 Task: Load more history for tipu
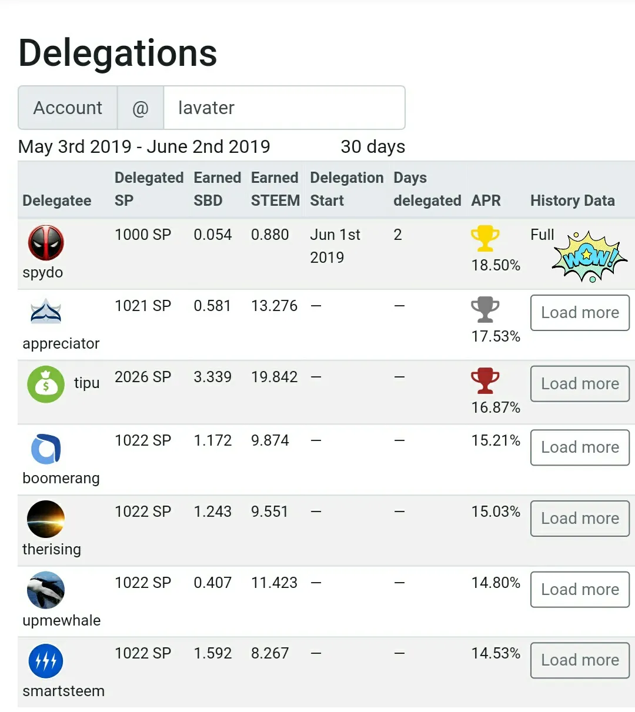[x=580, y=384]
